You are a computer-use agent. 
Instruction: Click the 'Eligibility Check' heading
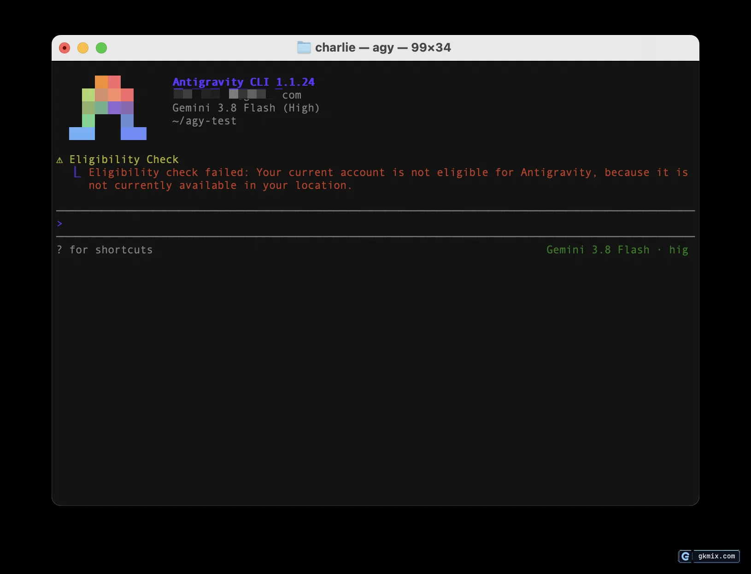124,159
